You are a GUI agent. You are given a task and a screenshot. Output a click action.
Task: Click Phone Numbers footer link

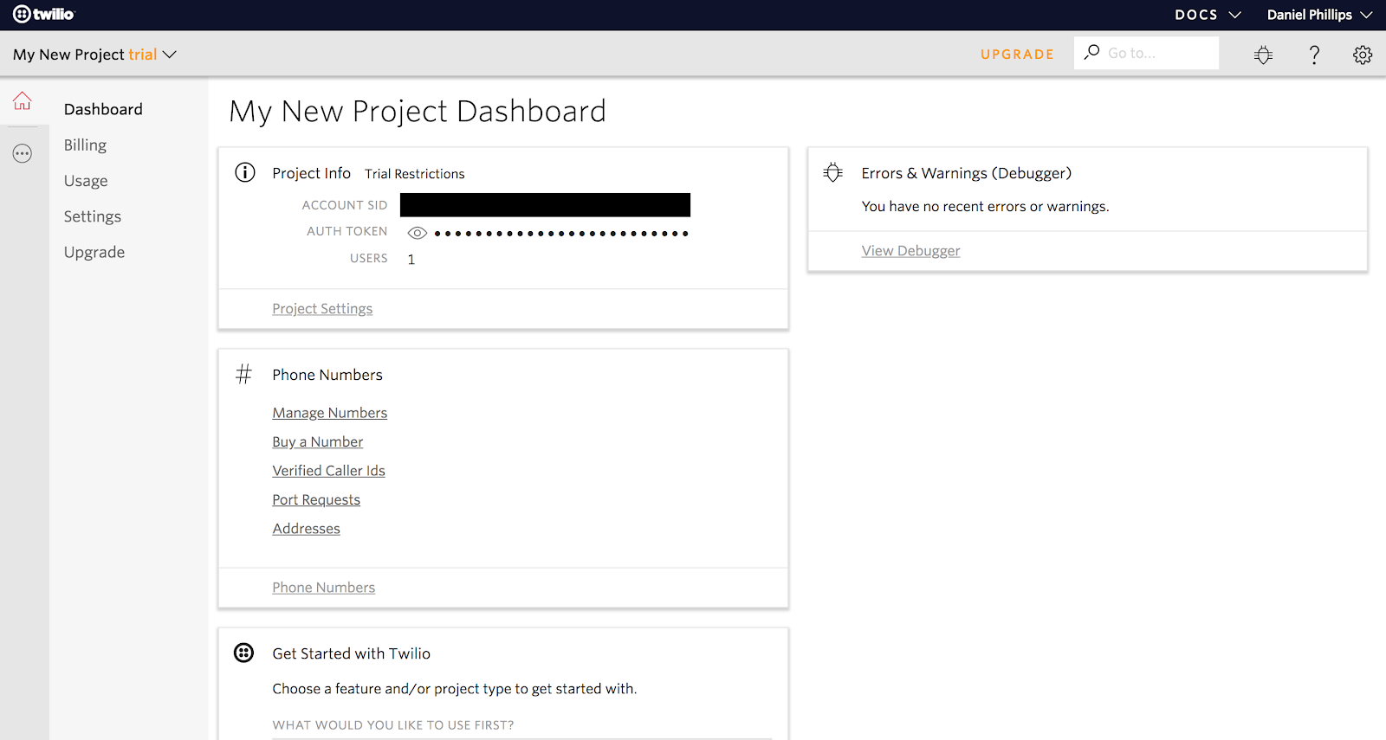[x=324, y=588]
